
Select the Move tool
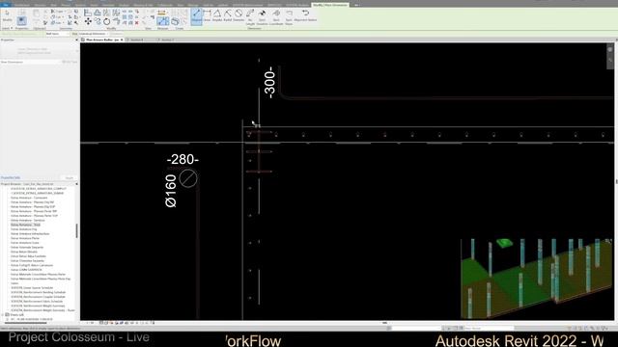coord(88,21)
